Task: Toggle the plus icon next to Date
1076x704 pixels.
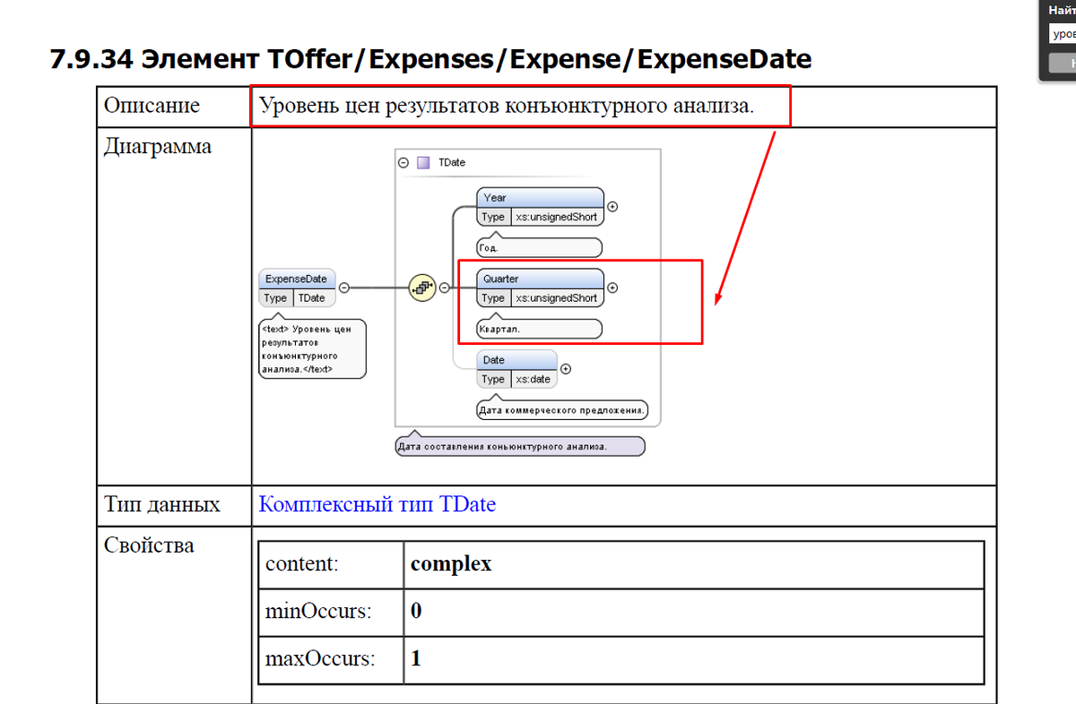Action: 565,367
